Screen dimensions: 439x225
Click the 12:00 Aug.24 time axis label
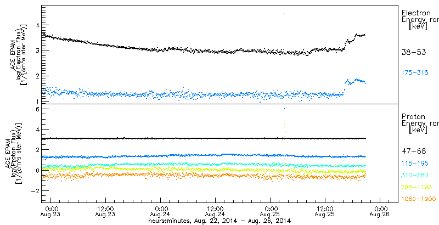[215, 211]
